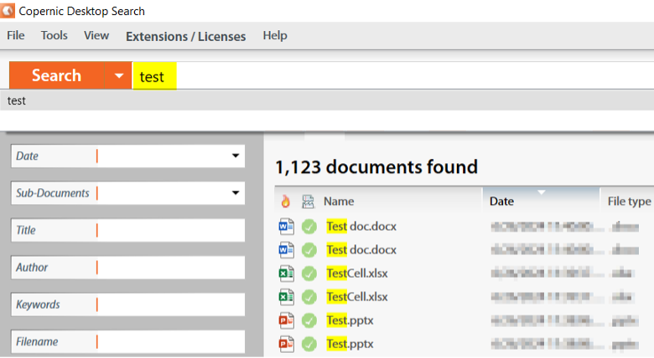Viewport: 654px width, 358px height.
Task: Open the Tools menu
Action: coord(54,35)
